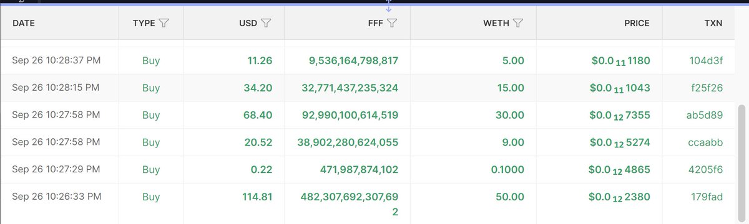Click USD value 0.22
Screen dimensions: 749x224
click(x=262, y=169)
